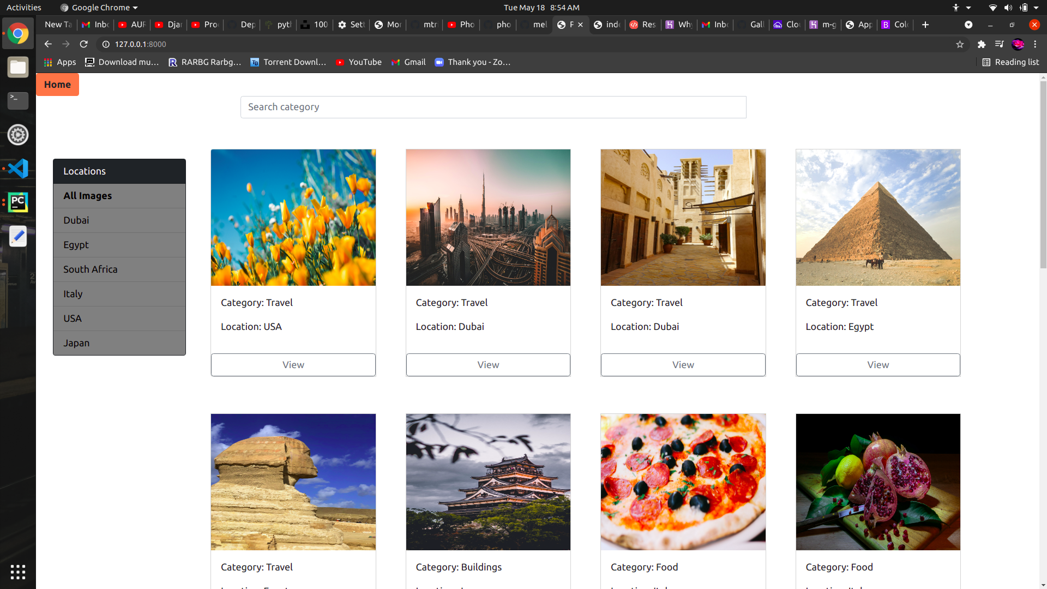The height and width of the screenshot is (589, 1047).
Task: Choose South Africa location
Action: (x=119, y=269)
